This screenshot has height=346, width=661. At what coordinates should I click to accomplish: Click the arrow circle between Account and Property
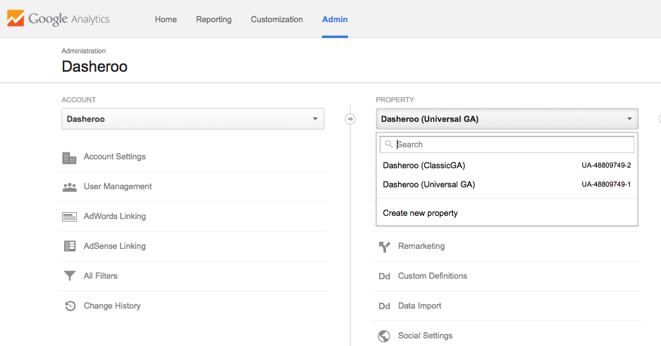tap(350, 119)
